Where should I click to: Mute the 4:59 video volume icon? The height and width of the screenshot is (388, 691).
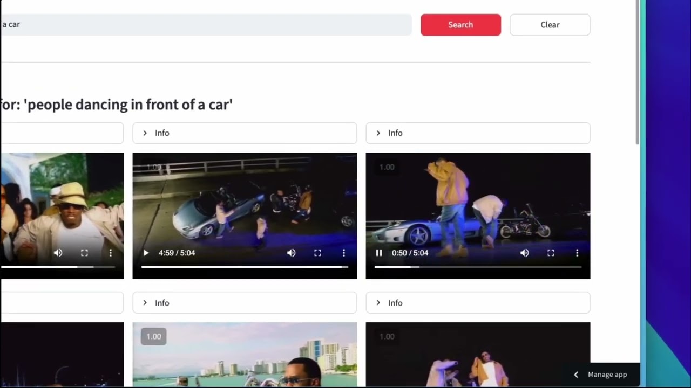292,253
